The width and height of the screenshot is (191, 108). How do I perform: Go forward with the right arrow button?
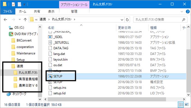13,20
